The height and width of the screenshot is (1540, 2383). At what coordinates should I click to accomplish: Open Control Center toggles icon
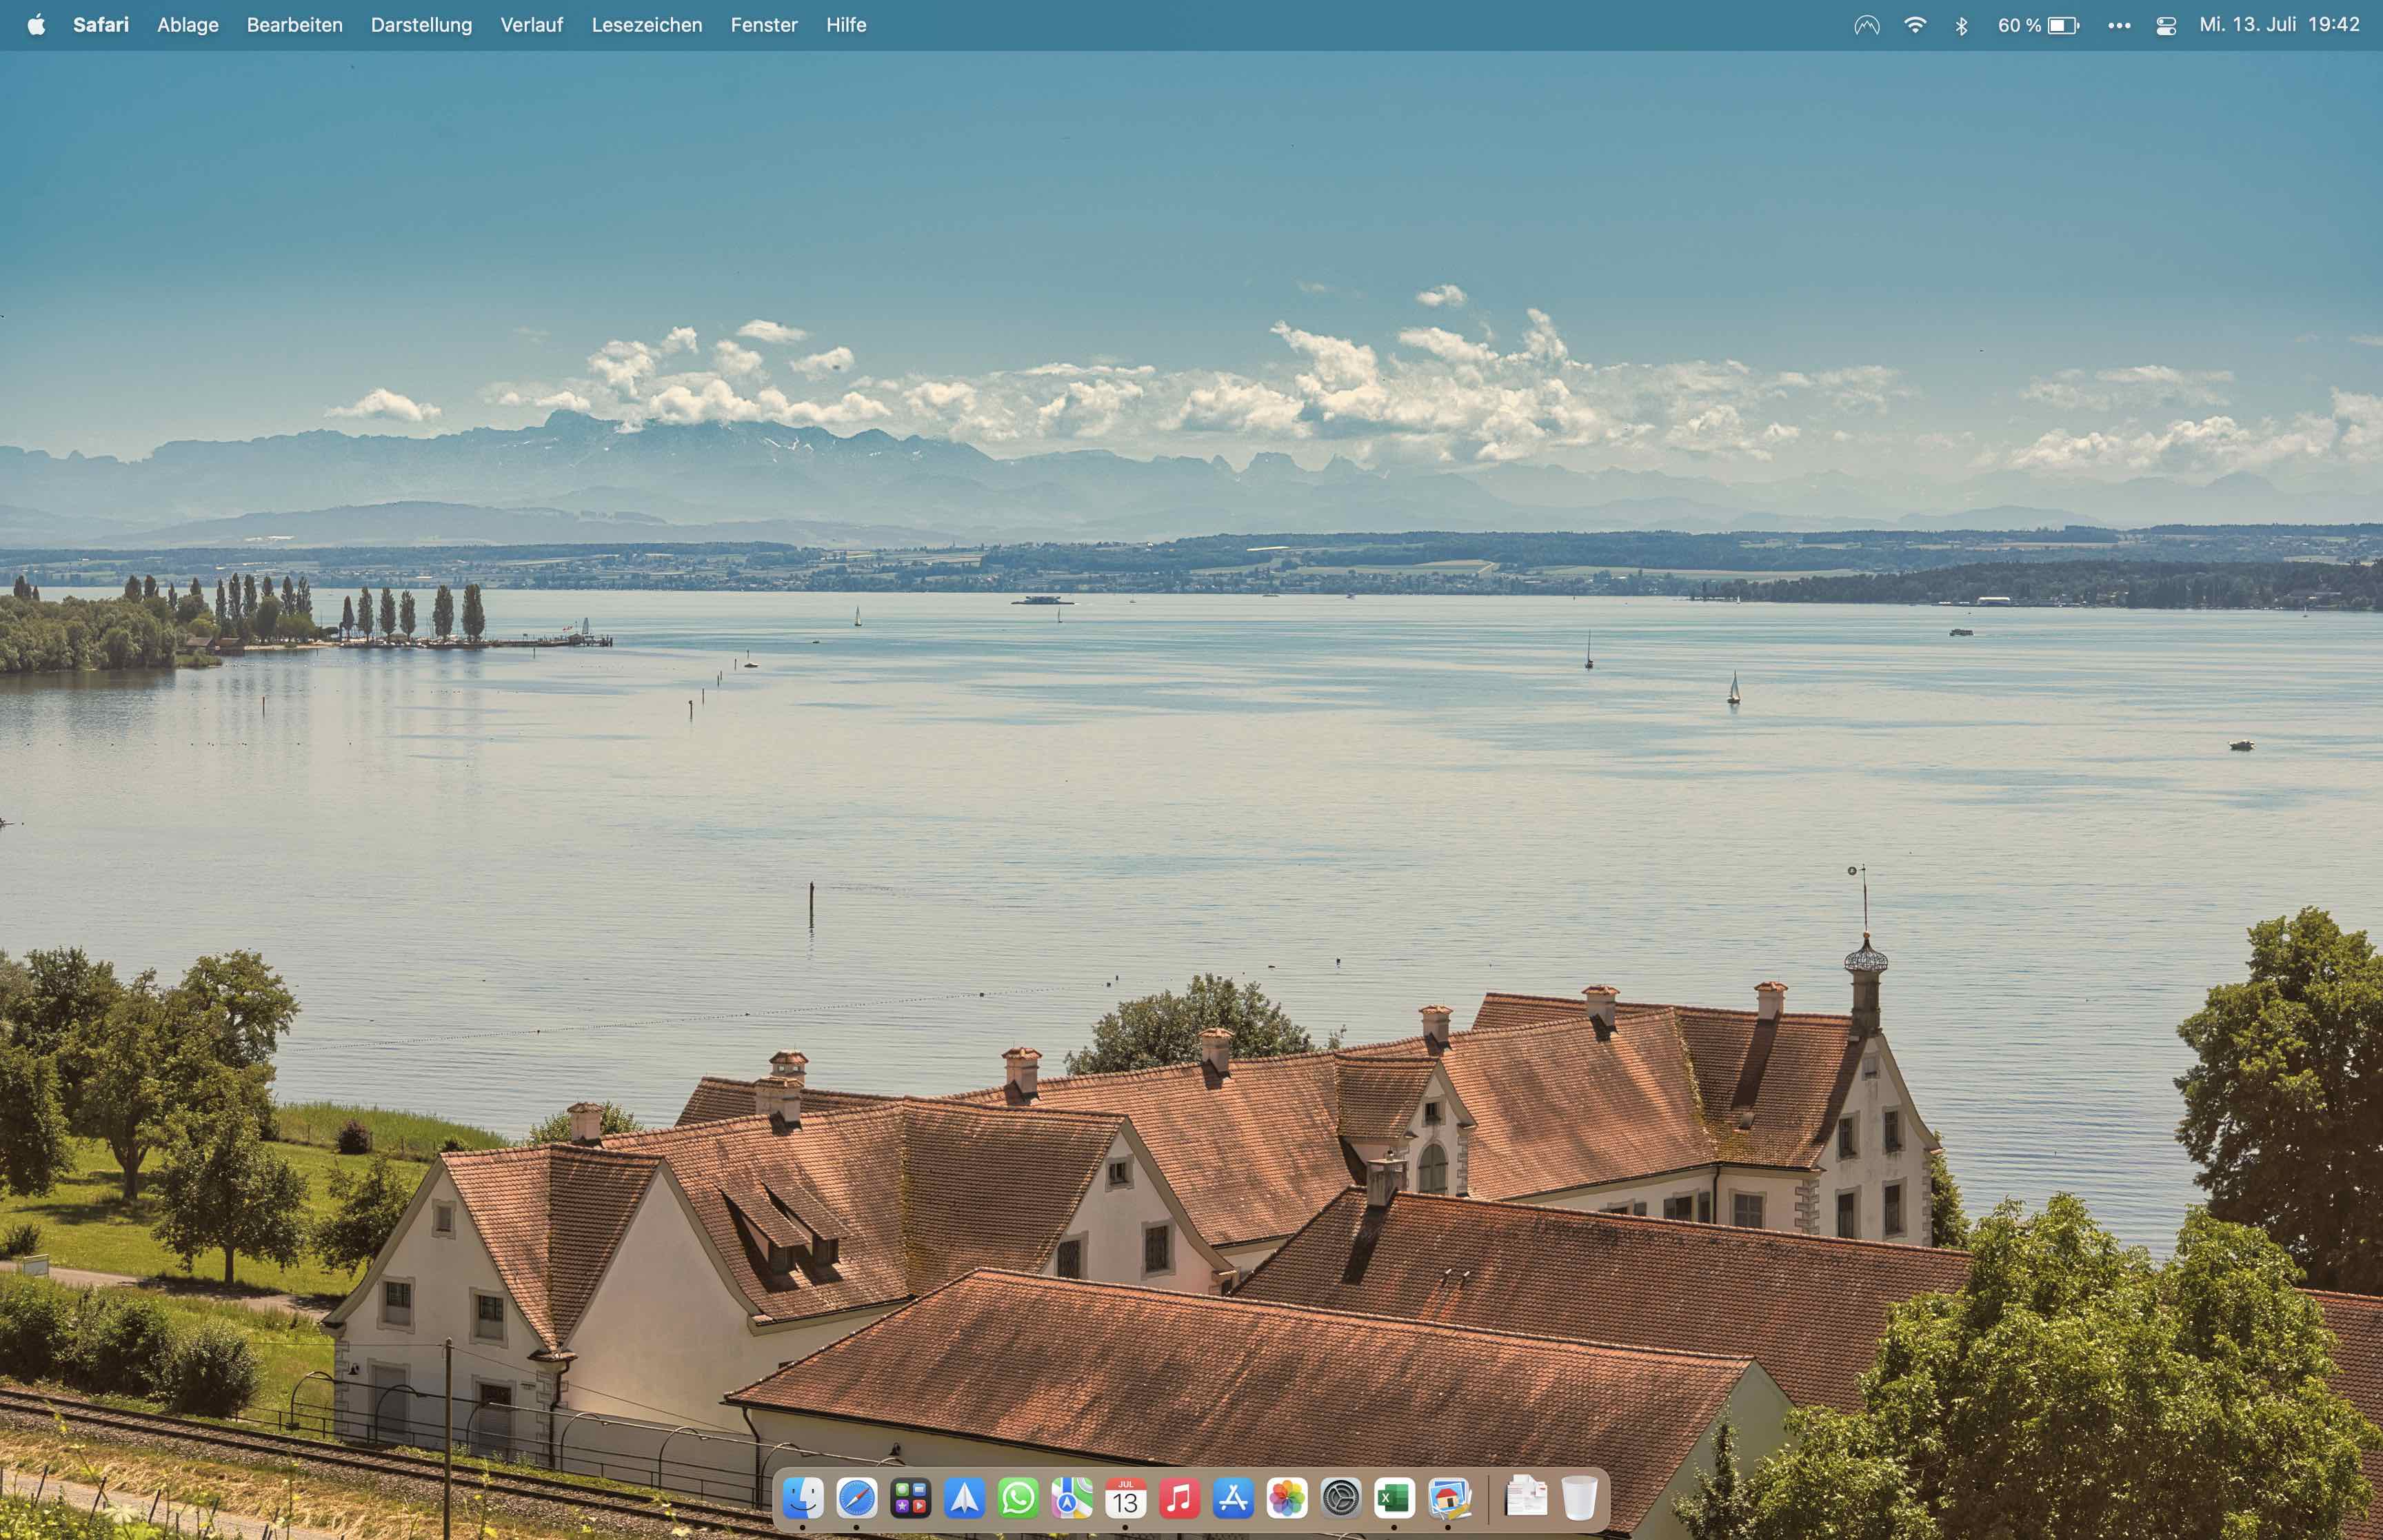coord(2166,26)
